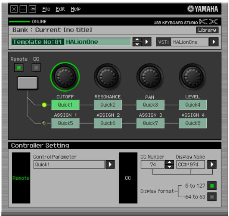The width and height of the screenshot is (229, 216).
Task: Select the PAN knob
Action: [150, 77]
